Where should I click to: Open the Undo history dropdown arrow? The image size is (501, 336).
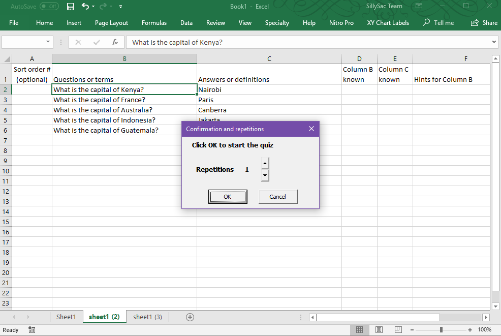click(x=93, y=7)
